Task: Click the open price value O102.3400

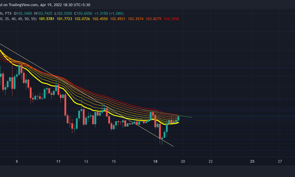Action: (x=23, y=14)
